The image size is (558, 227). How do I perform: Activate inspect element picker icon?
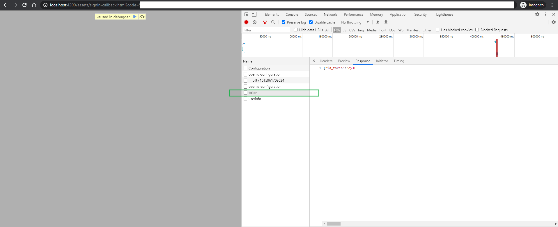coord(247,14)
